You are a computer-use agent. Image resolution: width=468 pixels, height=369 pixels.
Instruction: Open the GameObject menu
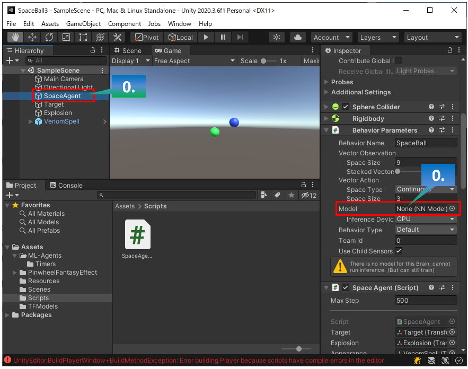pos(83,24)
